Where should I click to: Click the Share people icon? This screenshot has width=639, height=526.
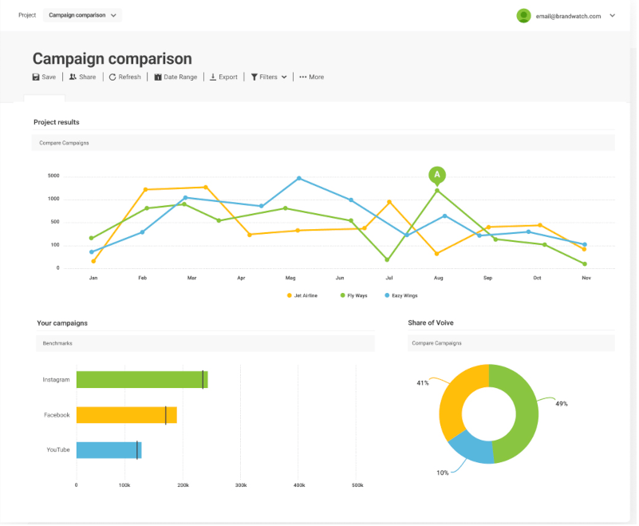[73, 77]
